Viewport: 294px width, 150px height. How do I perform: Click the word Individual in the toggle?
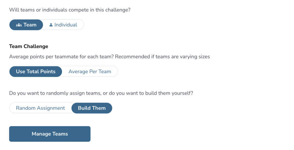[66, 25]
